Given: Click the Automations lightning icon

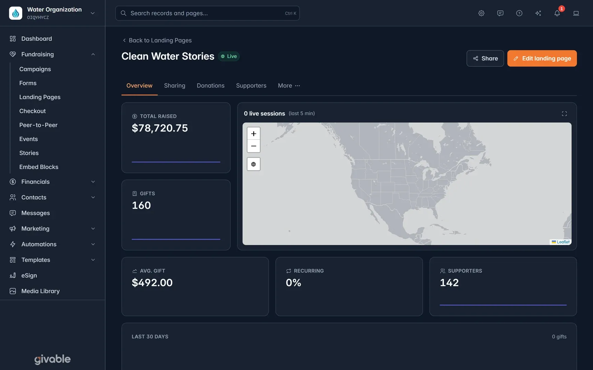Looking at the screenshot, I should pos(13,244).
